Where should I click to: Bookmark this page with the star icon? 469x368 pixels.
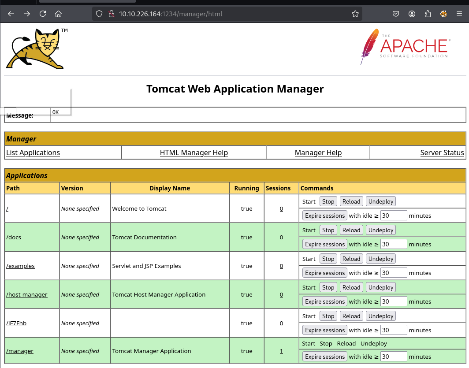355,14
